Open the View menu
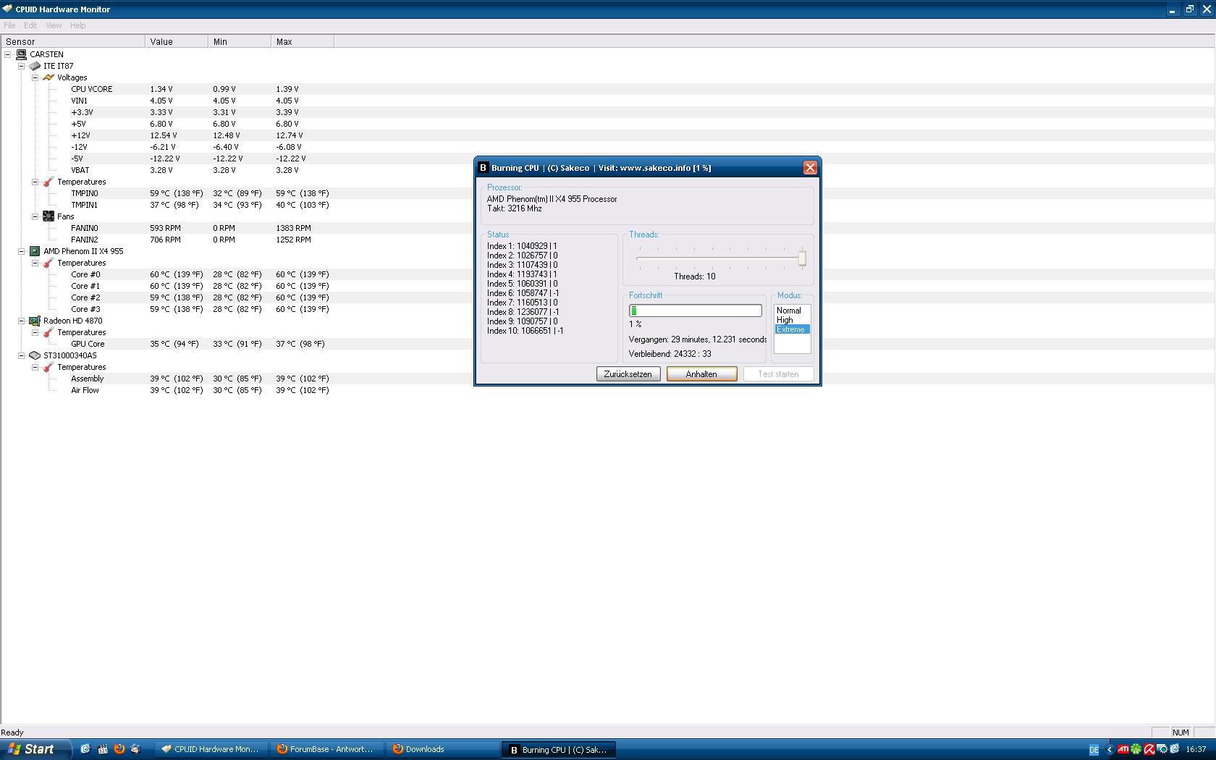Viewport: 1216px width, 760px height. (x=54, y=25)
